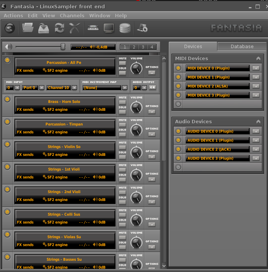Open the LS console monitor icon
Screen dimensions: 268x272
point(109,28)
